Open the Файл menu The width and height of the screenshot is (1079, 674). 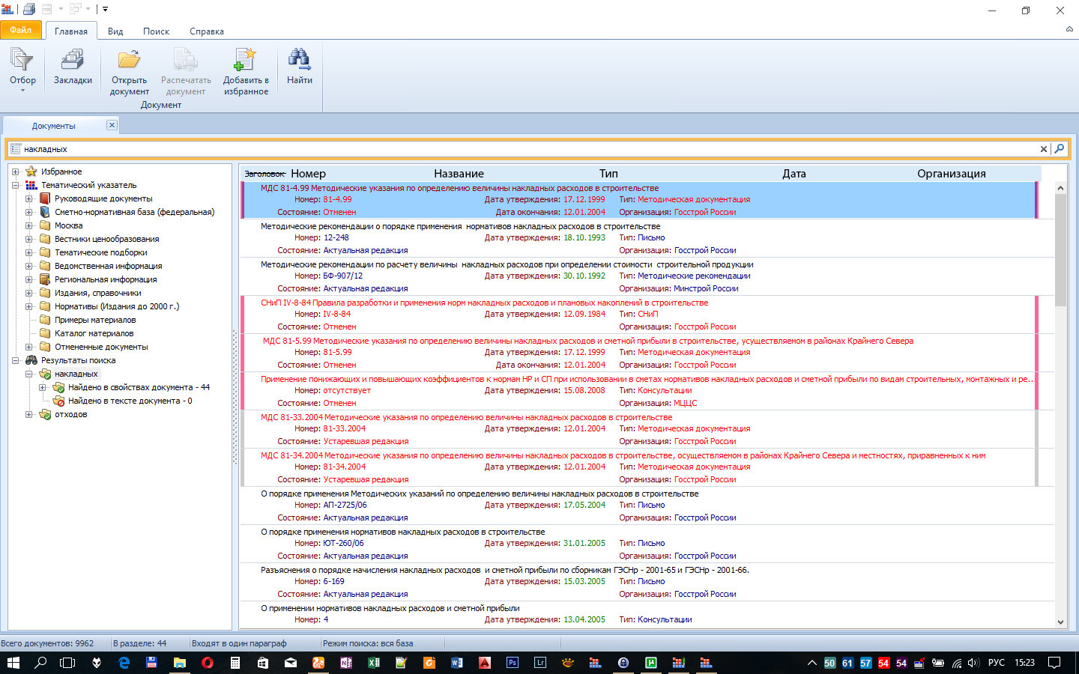tap(21, 30)
